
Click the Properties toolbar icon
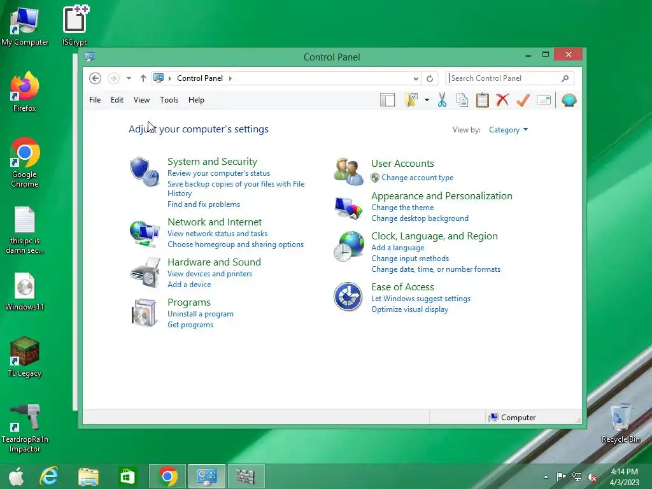point(544,100)
